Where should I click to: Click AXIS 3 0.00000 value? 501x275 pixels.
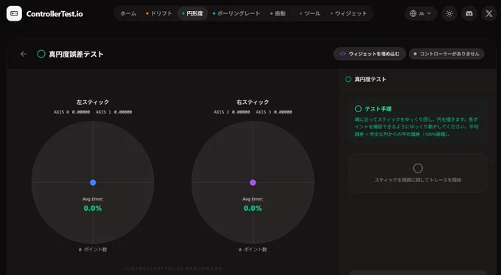pos(274,112)
